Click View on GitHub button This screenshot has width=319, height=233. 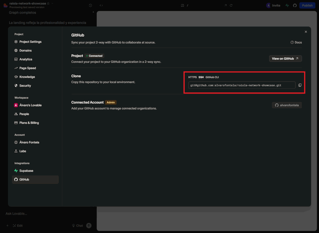[285, 59]
